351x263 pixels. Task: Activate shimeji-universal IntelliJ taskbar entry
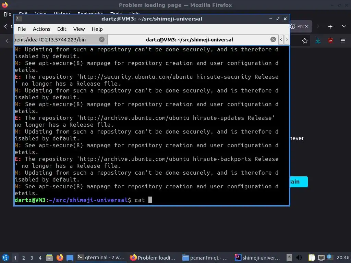pyautogui.click(x=257, y=258)
